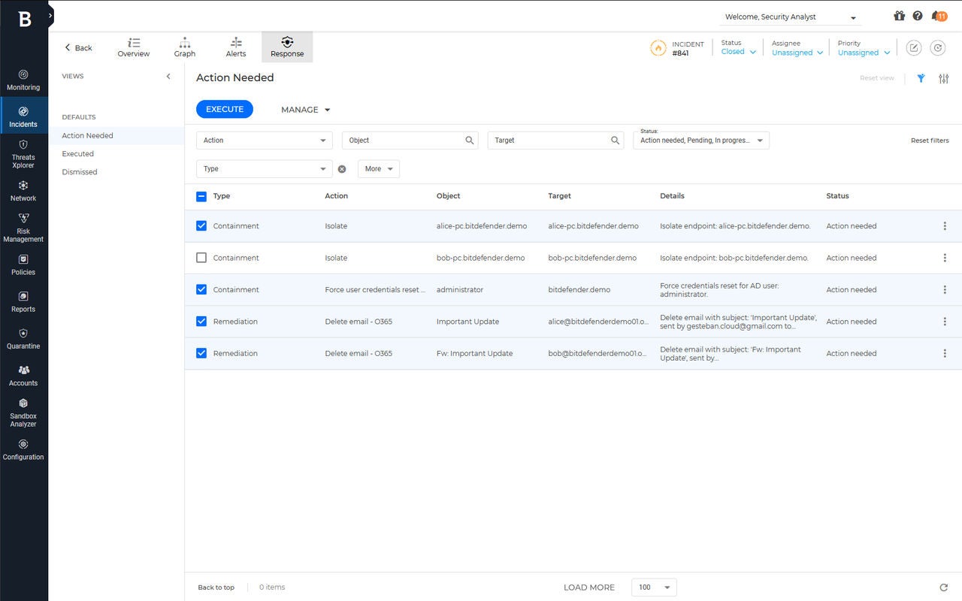Open the gift icon for what's new
962x601 pixels.
click(899, 16)
